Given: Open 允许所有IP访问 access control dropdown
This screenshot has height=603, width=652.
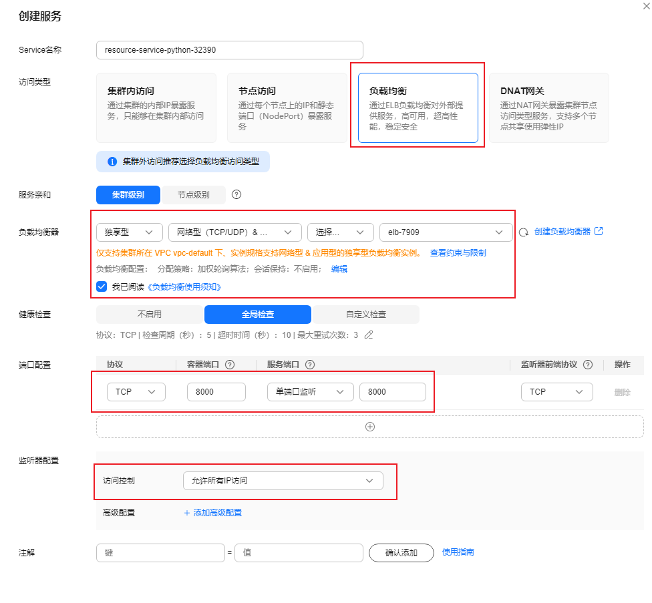Looking at the screenshot, I should (283, 481).
